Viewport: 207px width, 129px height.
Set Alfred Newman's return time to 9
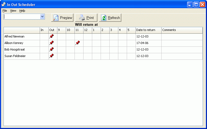pos(62,37)
